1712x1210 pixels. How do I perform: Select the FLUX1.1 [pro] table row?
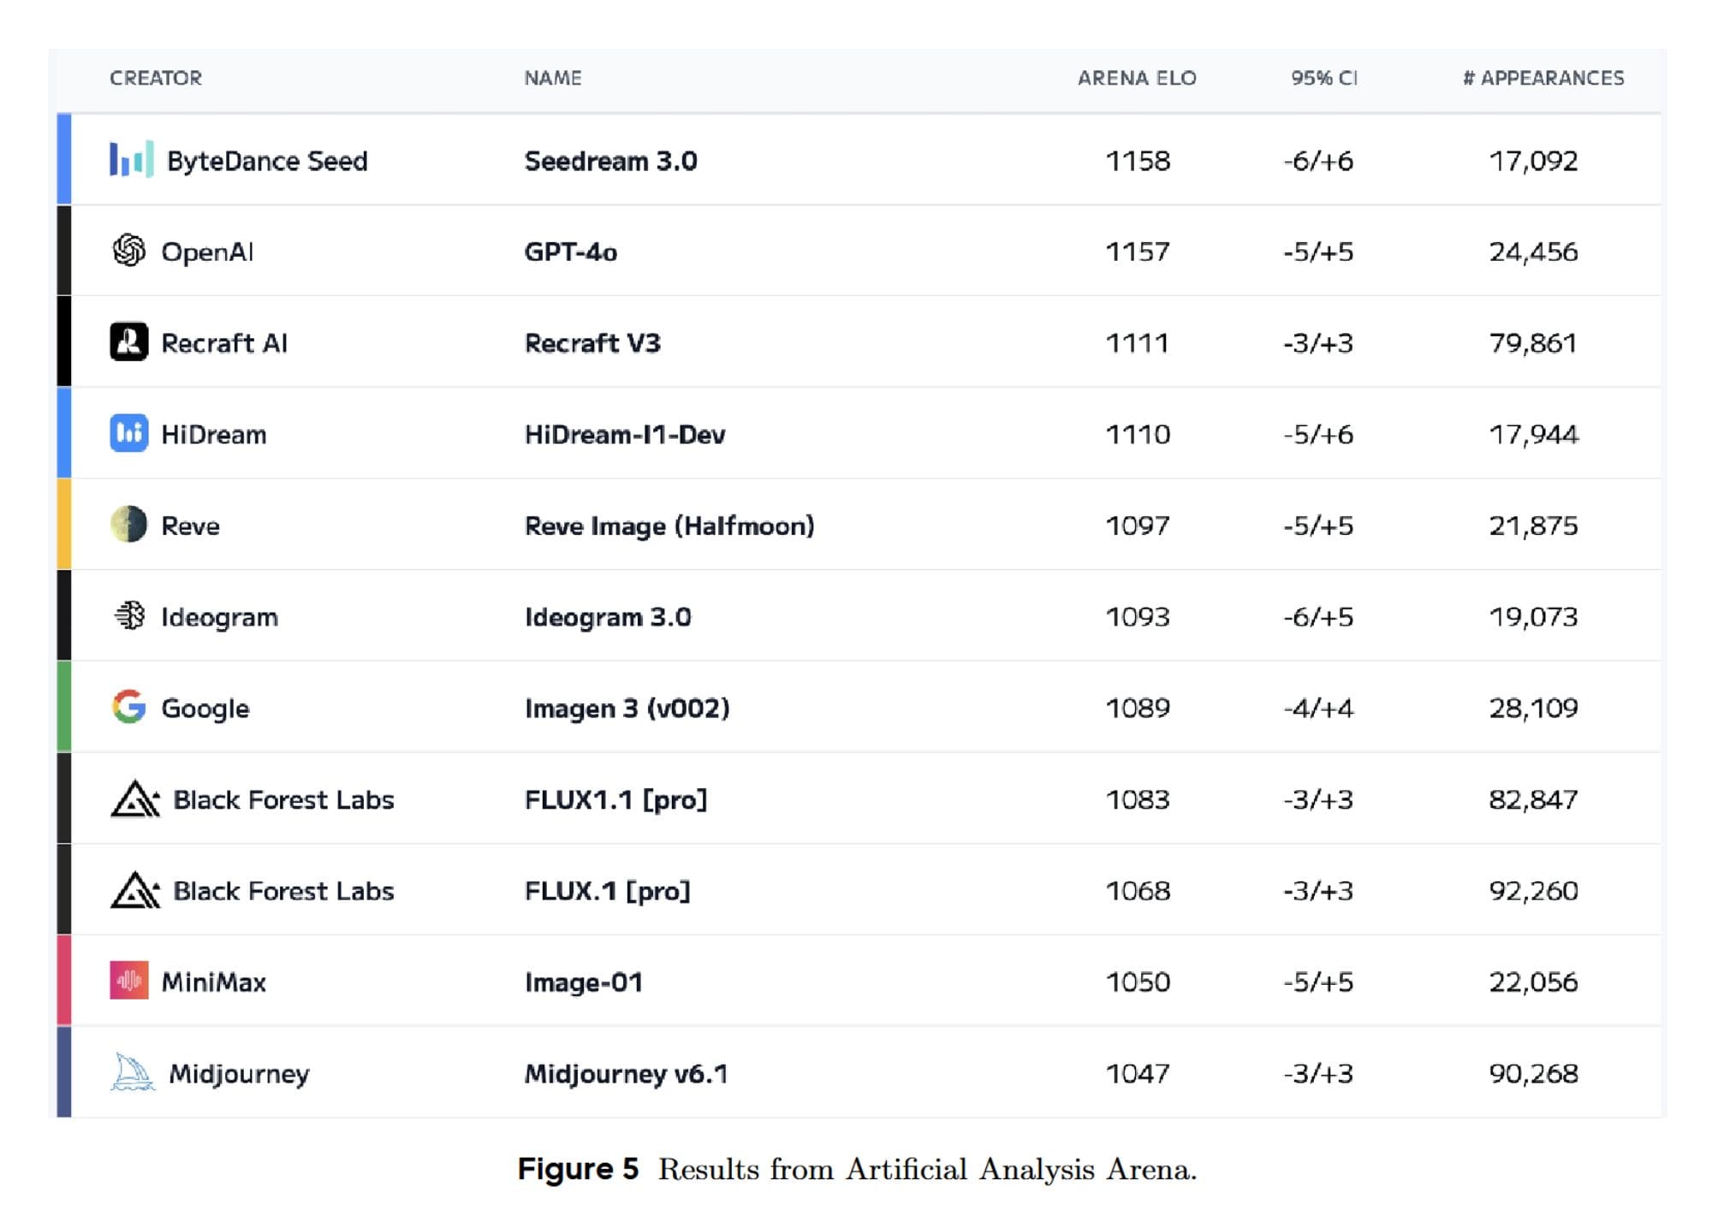[856, 799]
